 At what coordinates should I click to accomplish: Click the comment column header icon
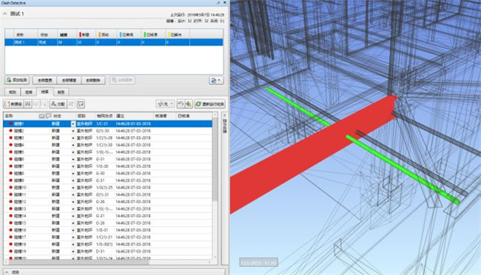tap(48, 116)
